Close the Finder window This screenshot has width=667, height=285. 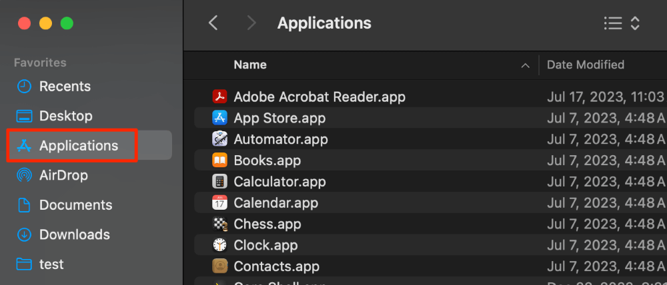tap(24, 23)
